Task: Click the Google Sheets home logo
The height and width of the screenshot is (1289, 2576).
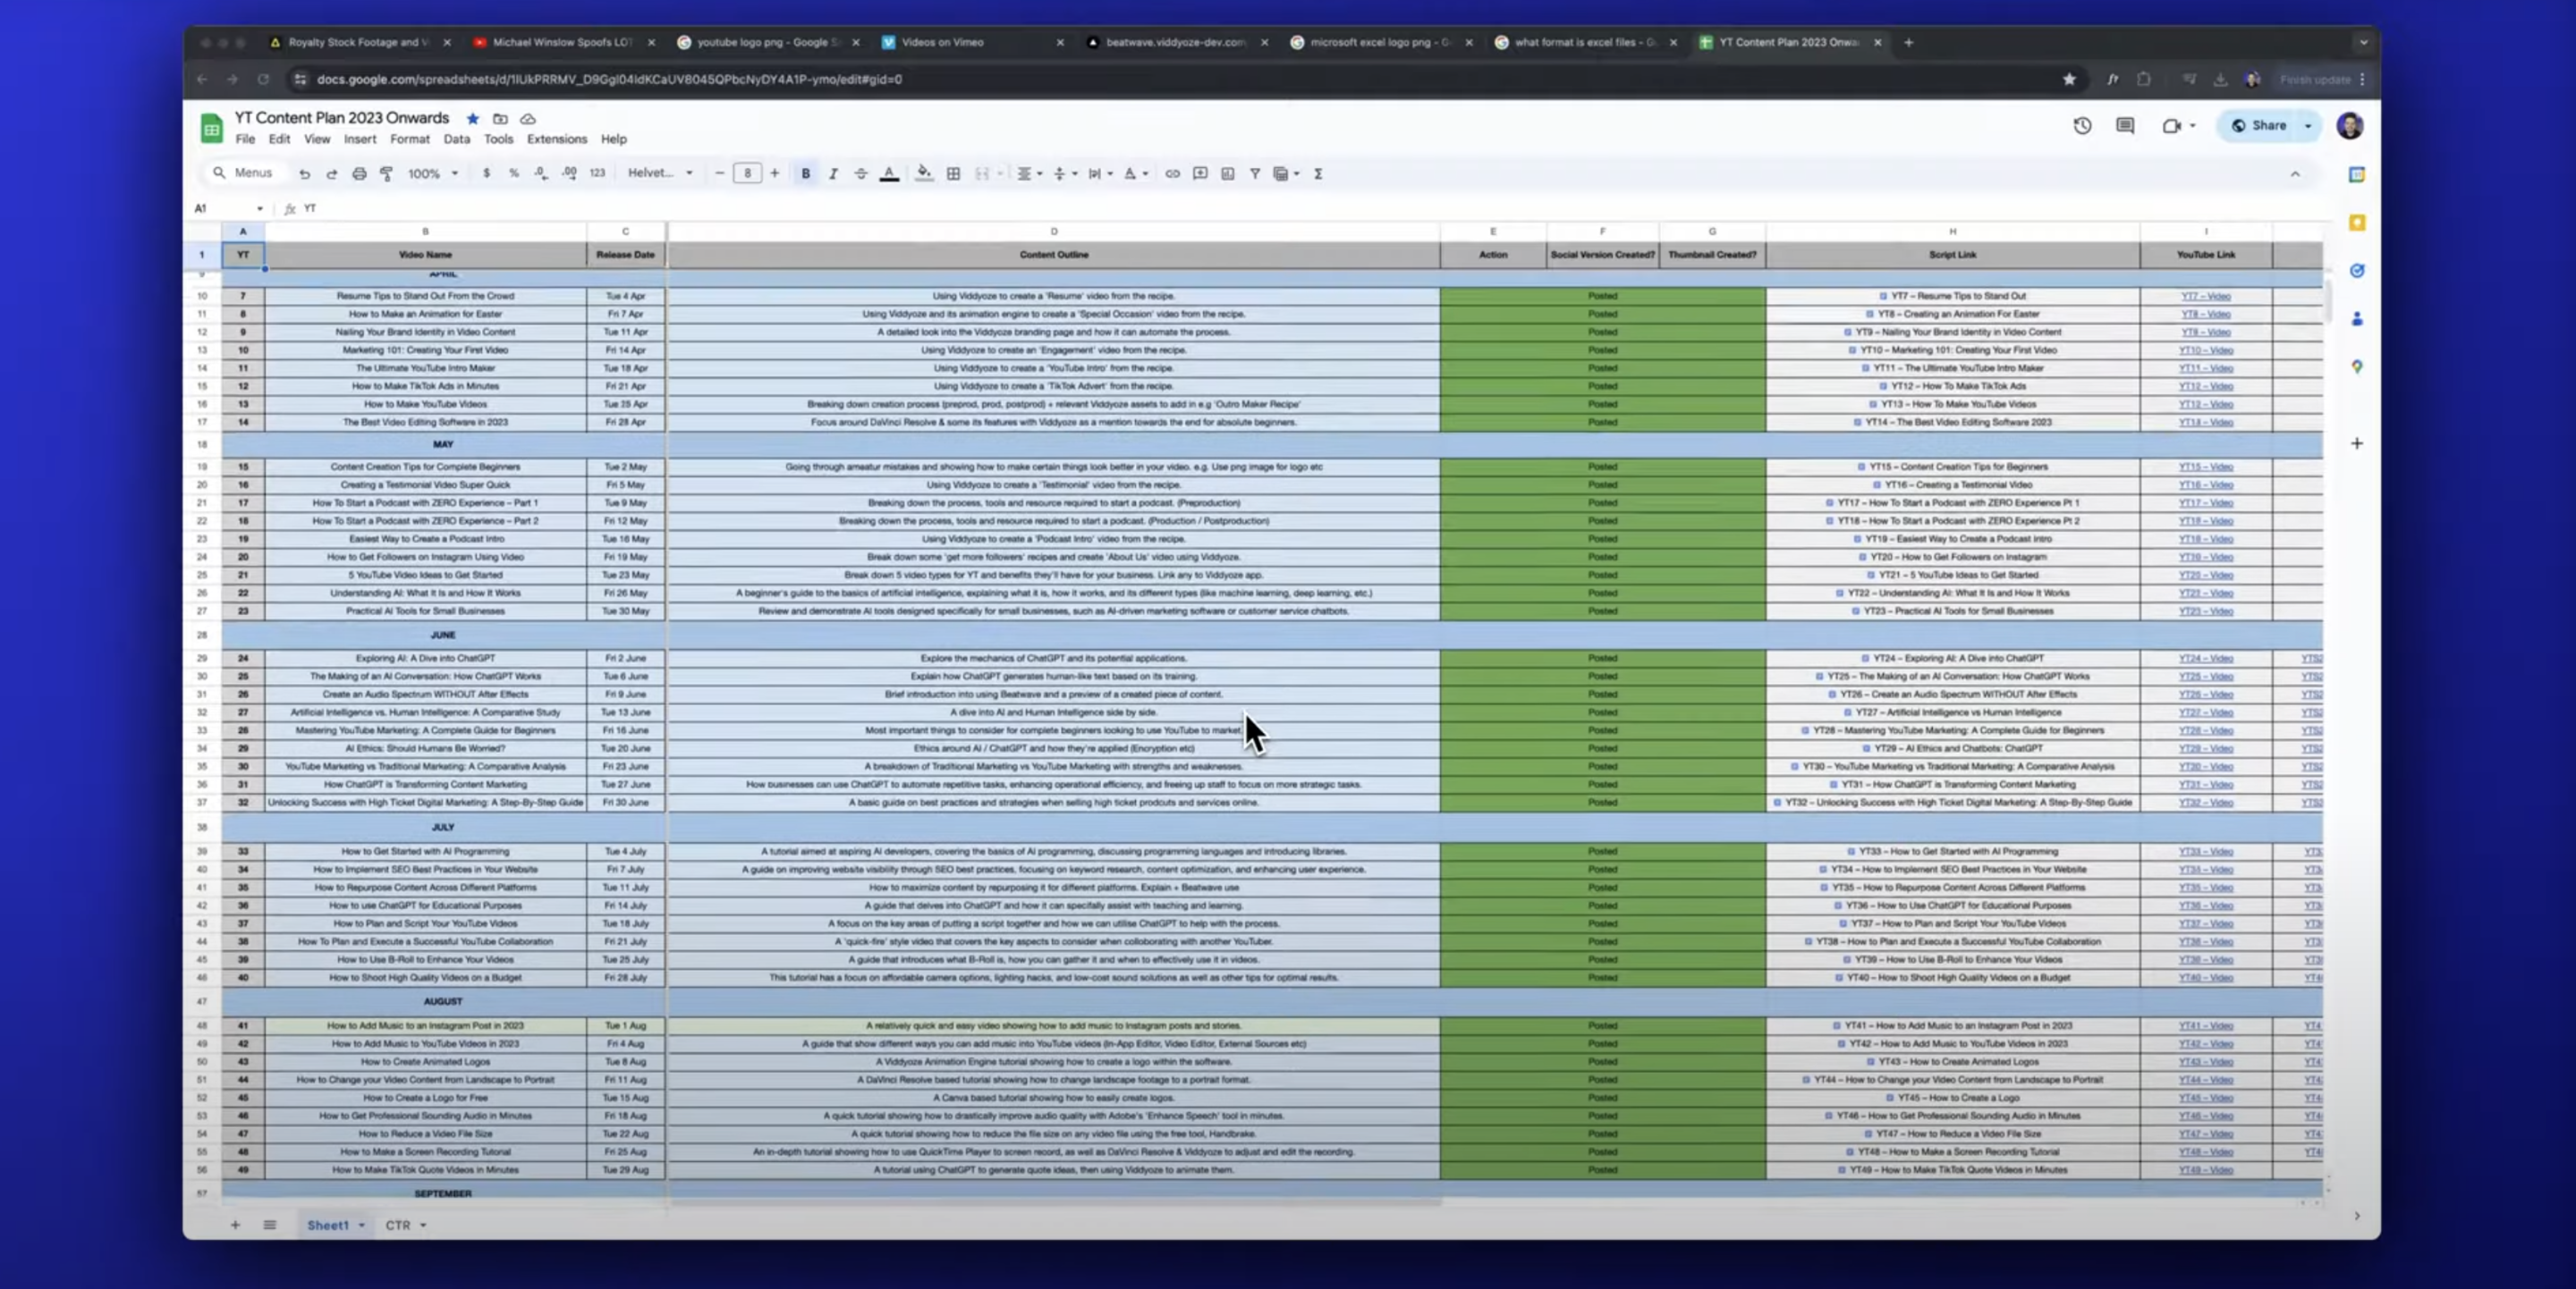Action: pos(211,128)
